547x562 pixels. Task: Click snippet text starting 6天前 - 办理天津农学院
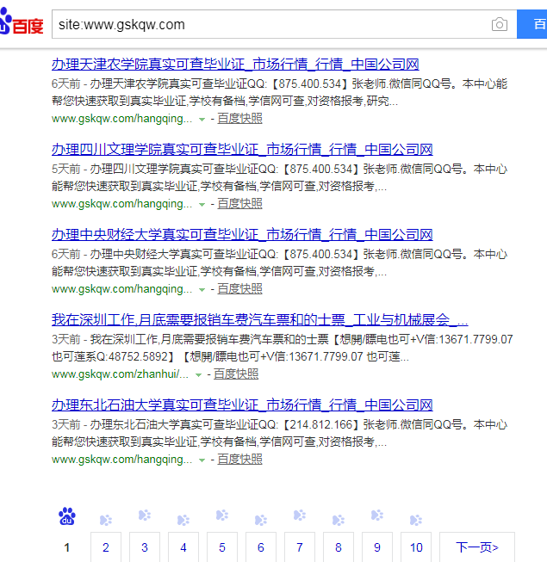pyautogui.click(x=279, y=92)
